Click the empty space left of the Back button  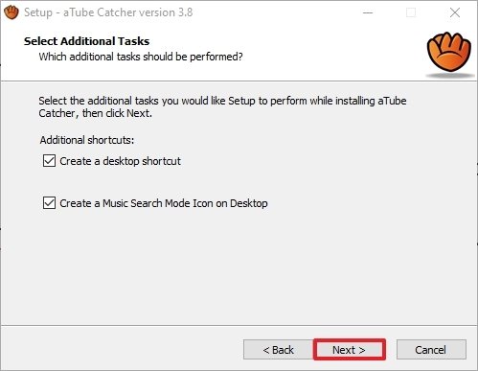[122, 350]
